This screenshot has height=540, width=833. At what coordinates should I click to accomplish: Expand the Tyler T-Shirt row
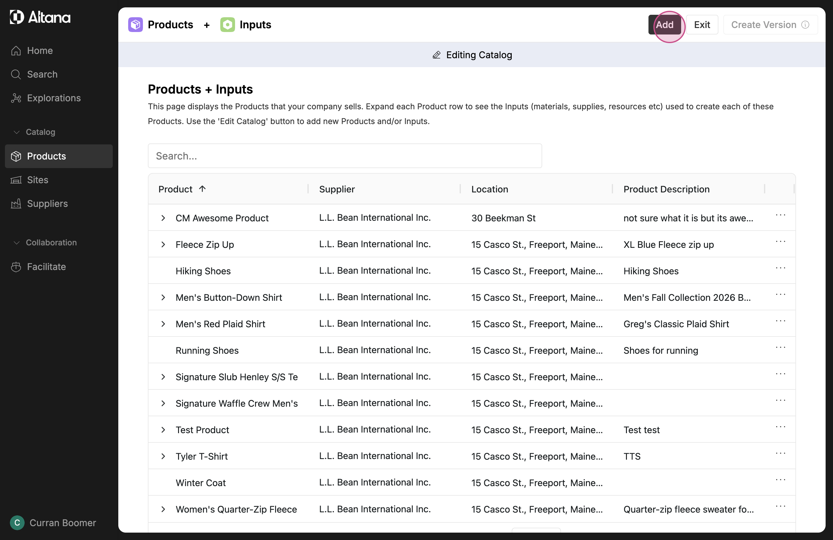pos(163,456)
